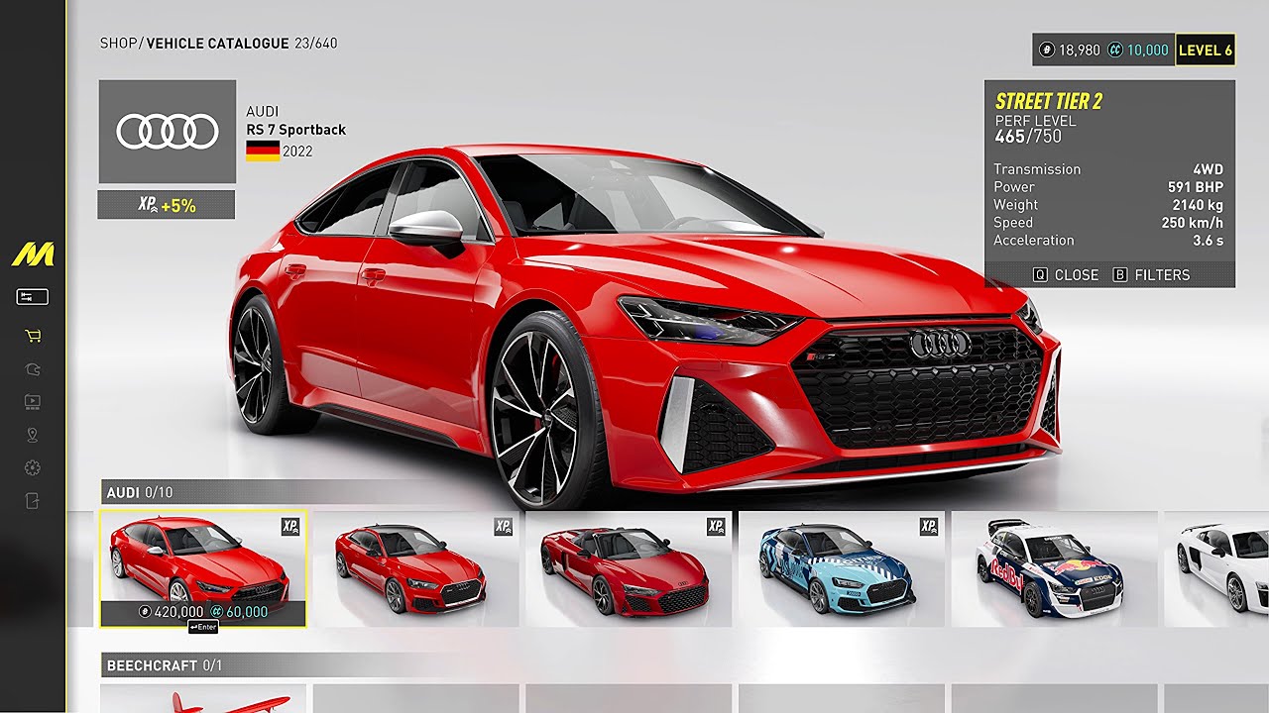Viewport: 1269px width, 713px height.
Task: Select the white Audi thumbnail
Action: (1216, 568)
